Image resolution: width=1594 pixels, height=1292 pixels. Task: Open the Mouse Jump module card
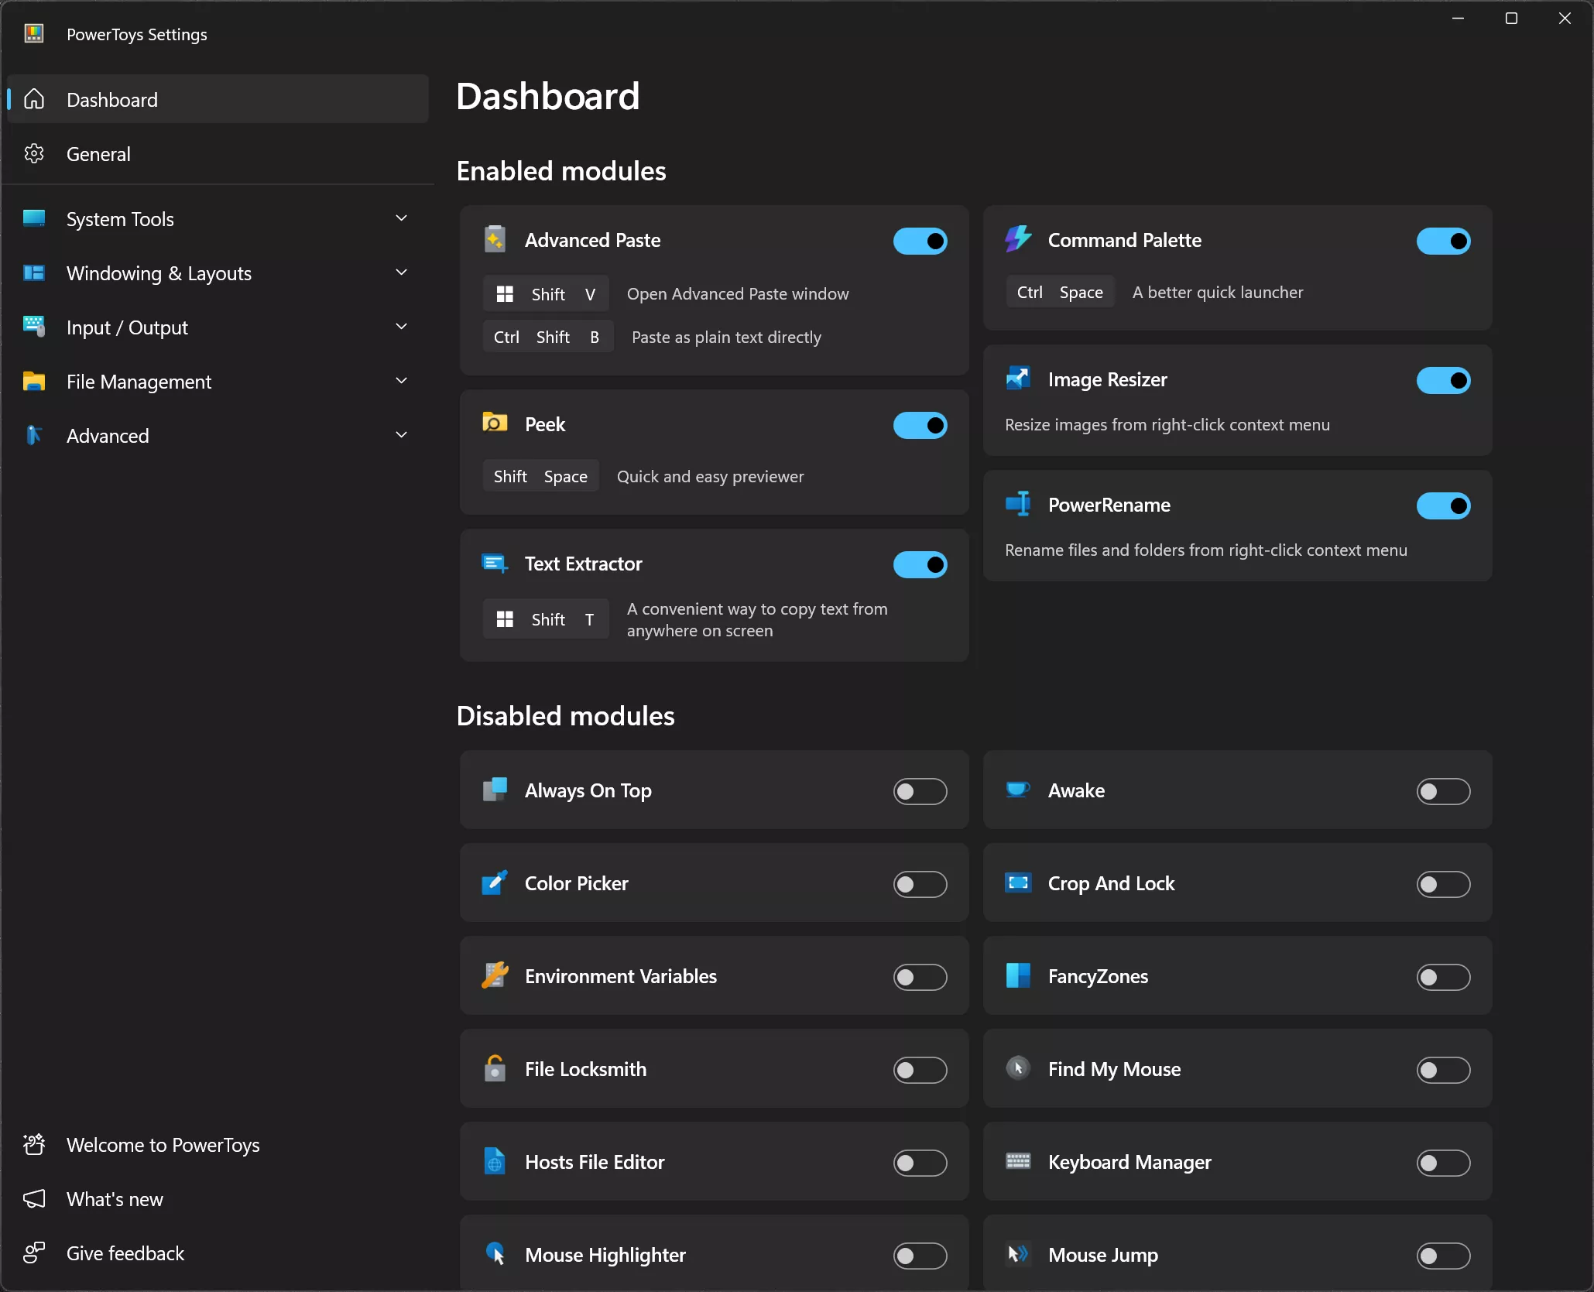pyautogui.click(x=1103, y=1255)
